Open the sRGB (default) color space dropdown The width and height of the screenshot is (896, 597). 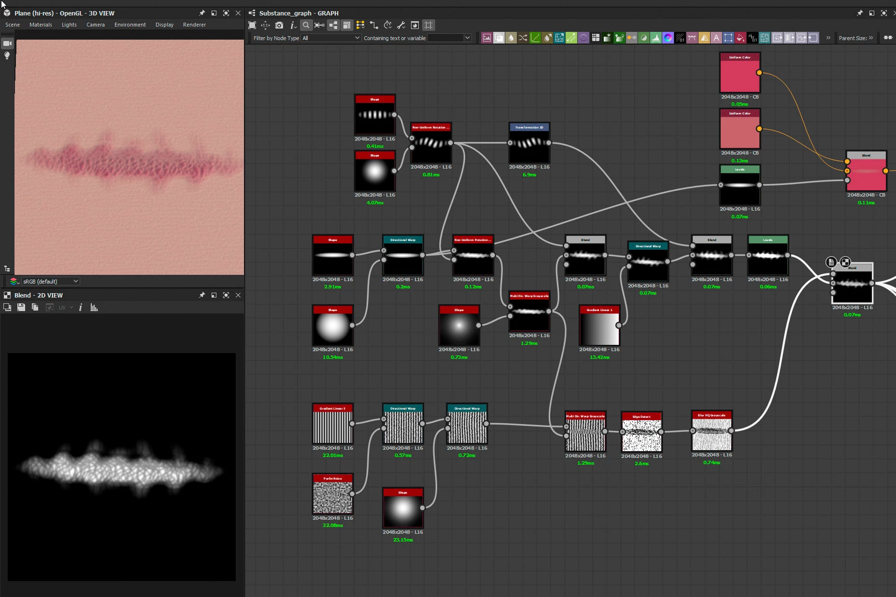coord(50,281)
